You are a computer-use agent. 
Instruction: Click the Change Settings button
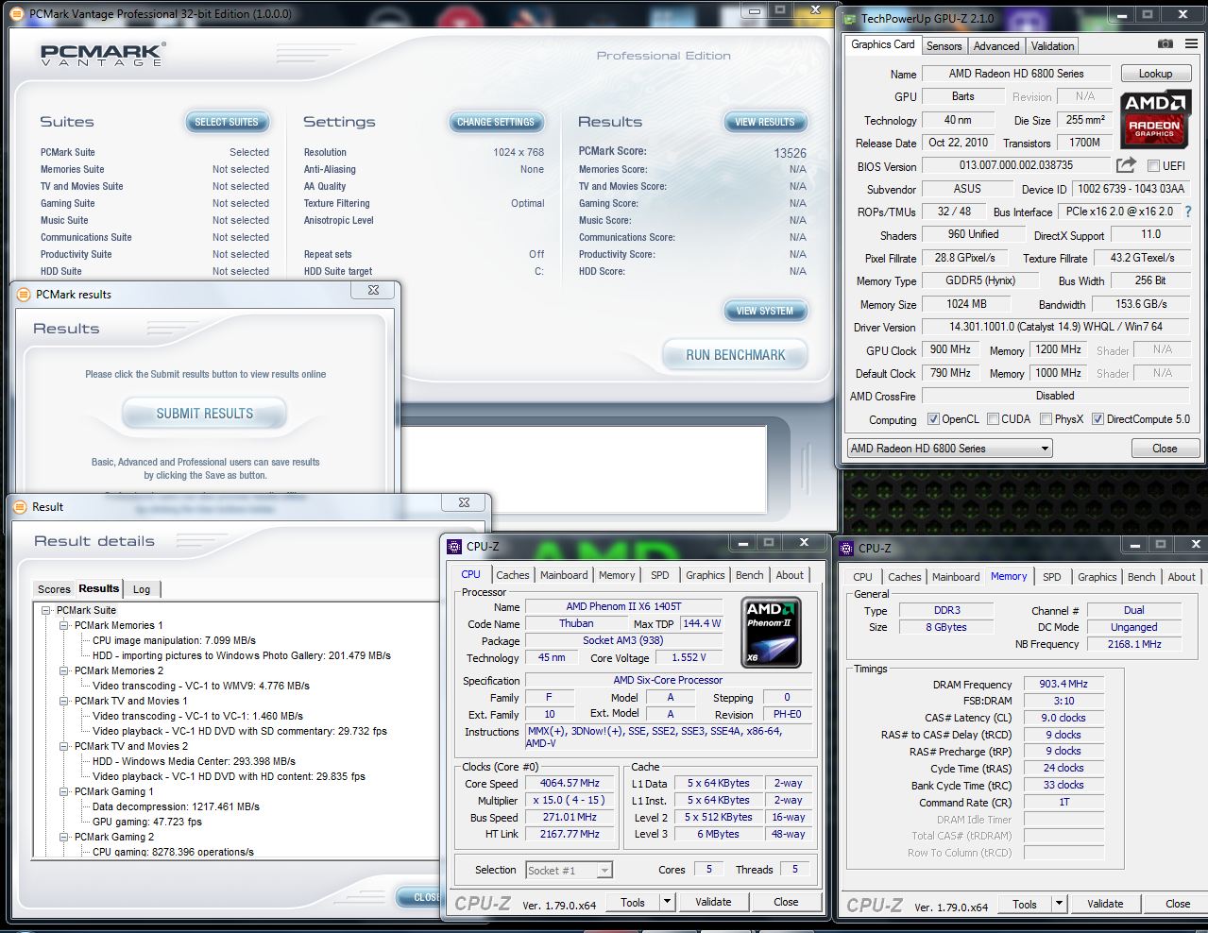(496, 122)
